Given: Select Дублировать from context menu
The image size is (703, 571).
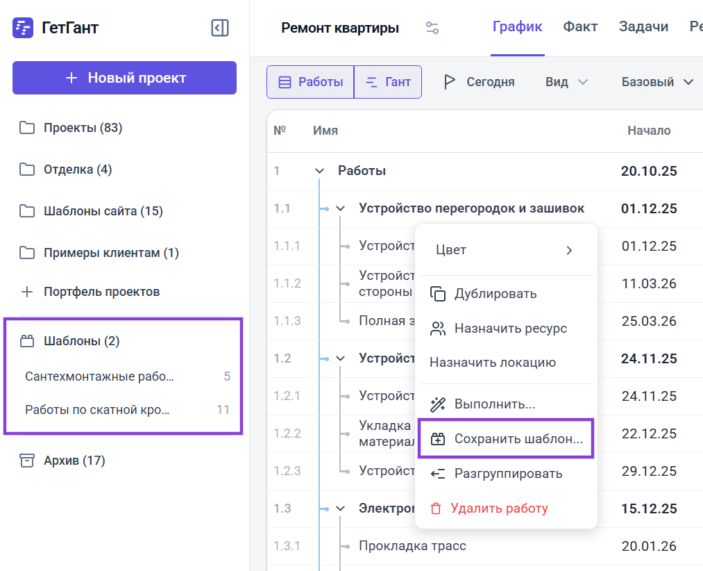Looking at the screenshot, I should 506,294.
